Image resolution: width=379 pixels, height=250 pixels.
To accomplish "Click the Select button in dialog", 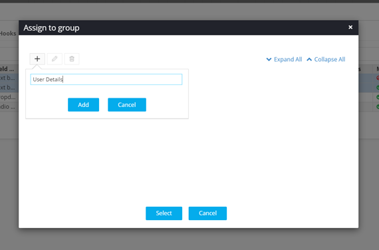I will click(x=164, y=213).
